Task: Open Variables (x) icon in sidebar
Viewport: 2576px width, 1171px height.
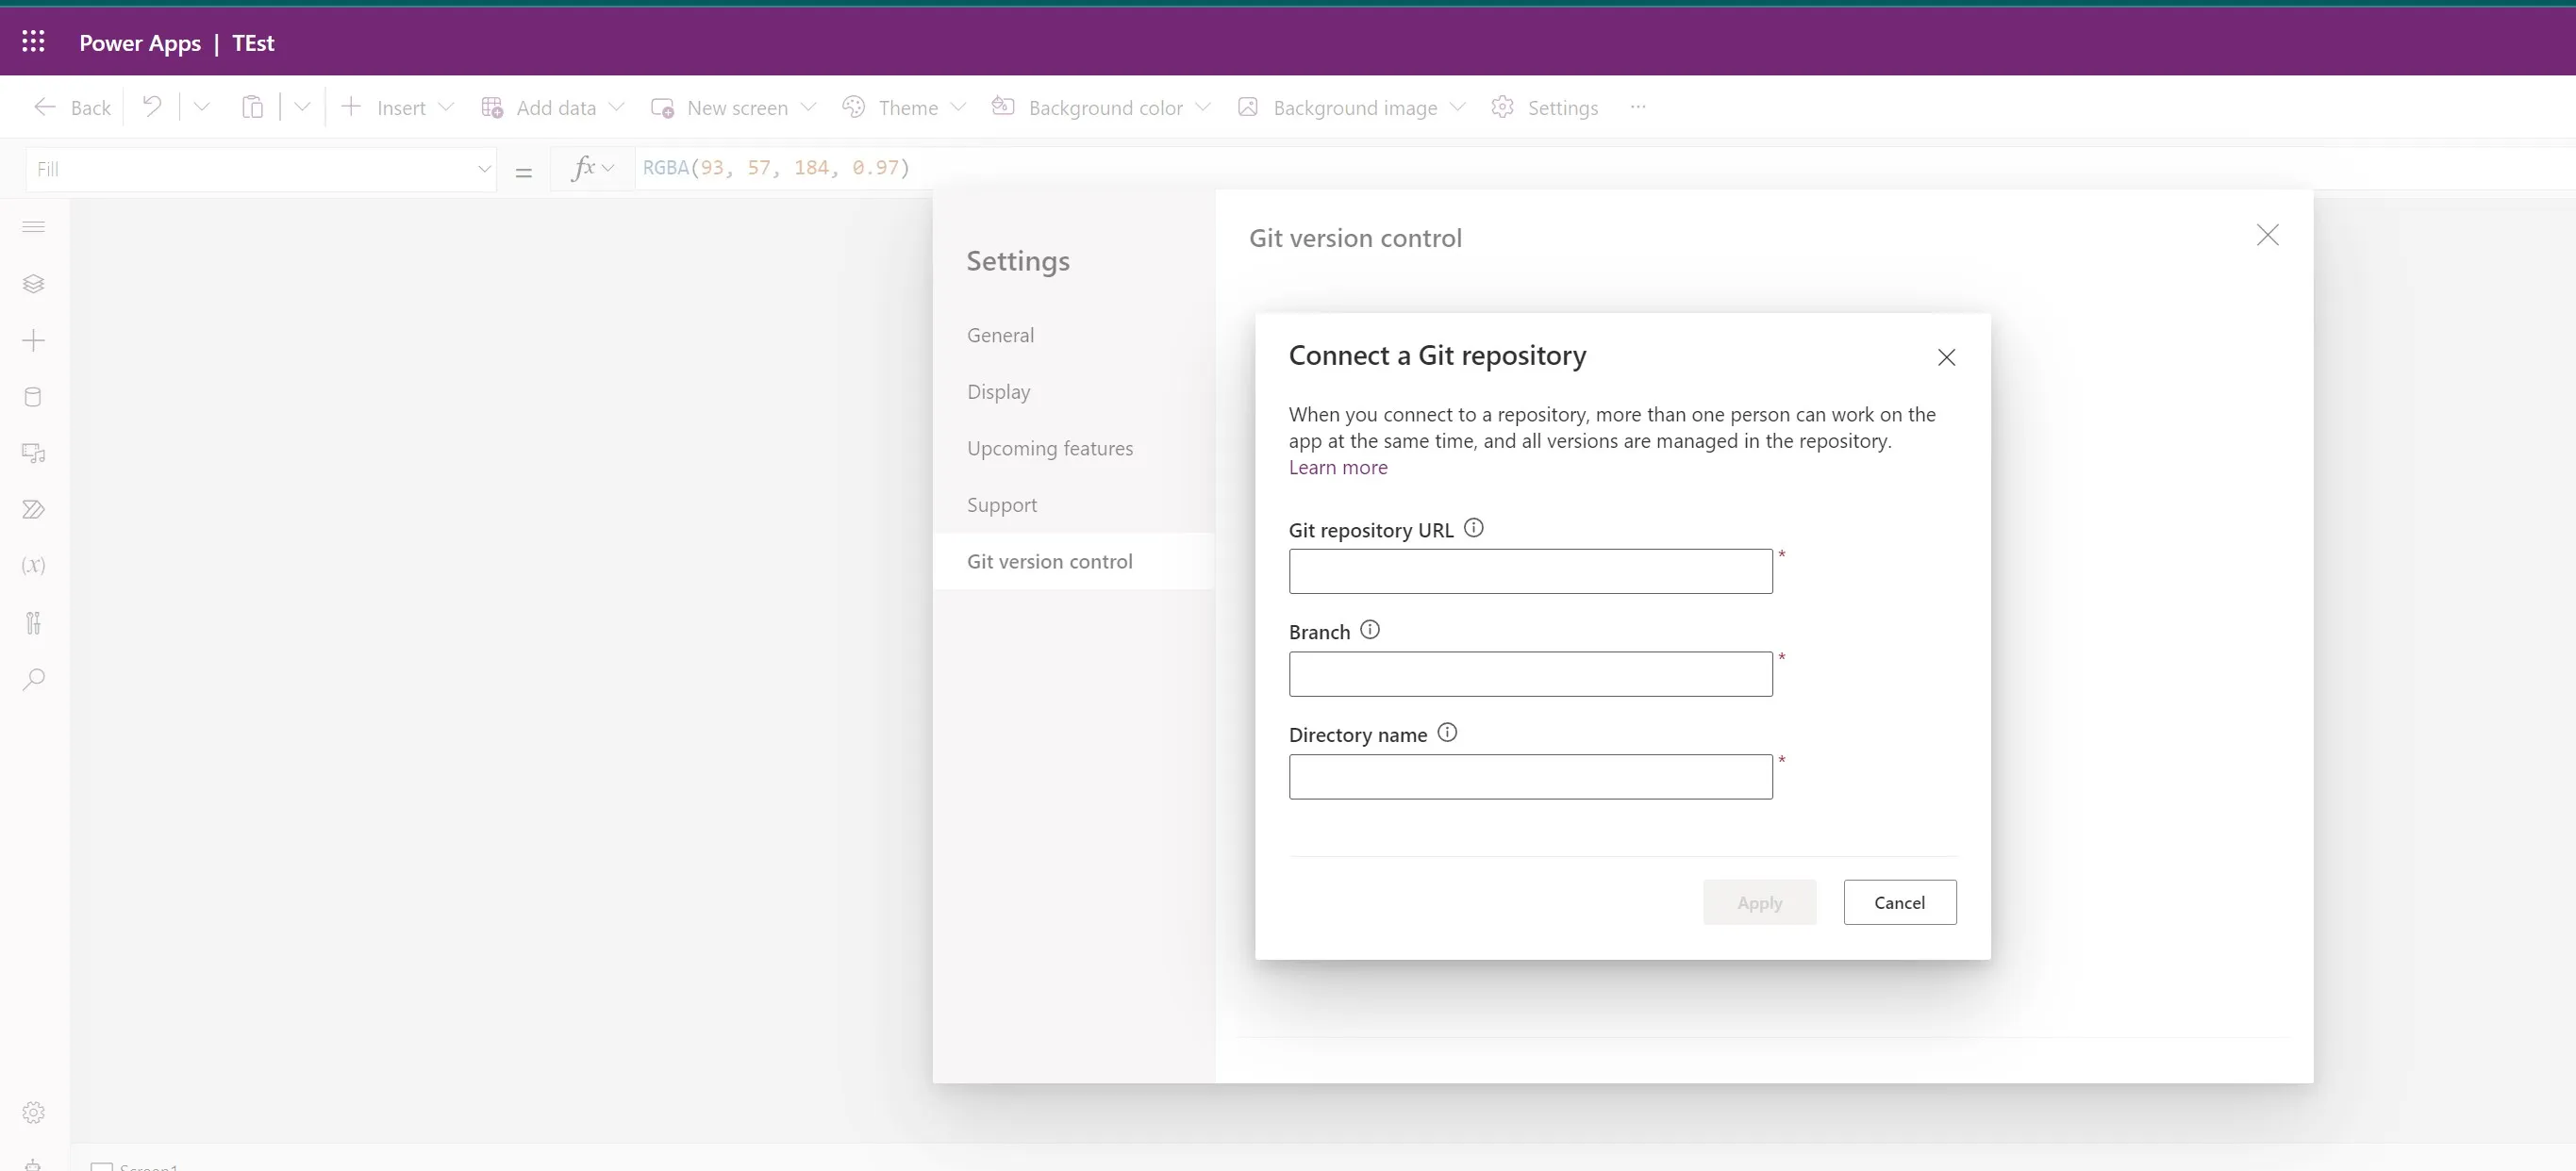Action: point(33,566)
